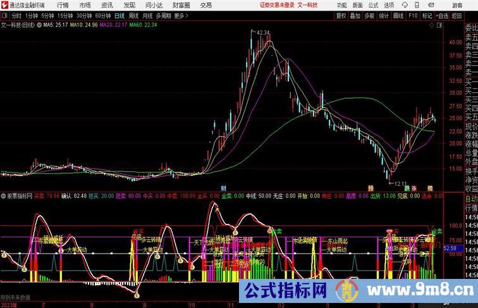Screen dimensions: 478x308
Task: Expand the 股票指标网 indicator menu
Action: click(5, 196)
